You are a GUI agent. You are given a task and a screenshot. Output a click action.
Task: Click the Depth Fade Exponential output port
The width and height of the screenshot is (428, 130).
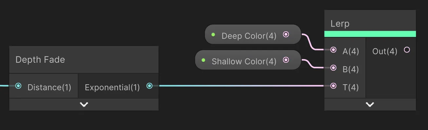click(149, 86)
